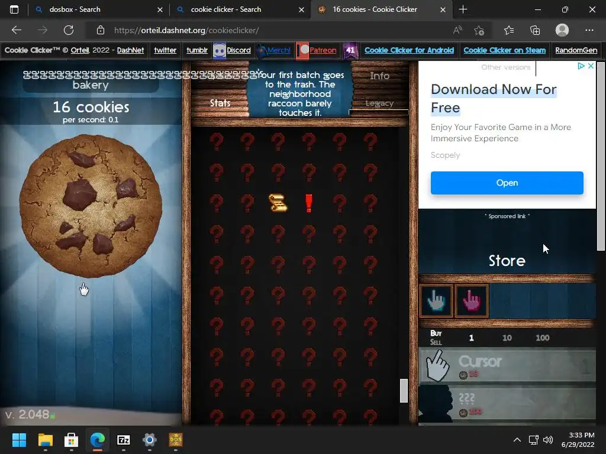Viewport: 606px width, 454px height.
Task: Open the RandomGen link
Action: 576,50
